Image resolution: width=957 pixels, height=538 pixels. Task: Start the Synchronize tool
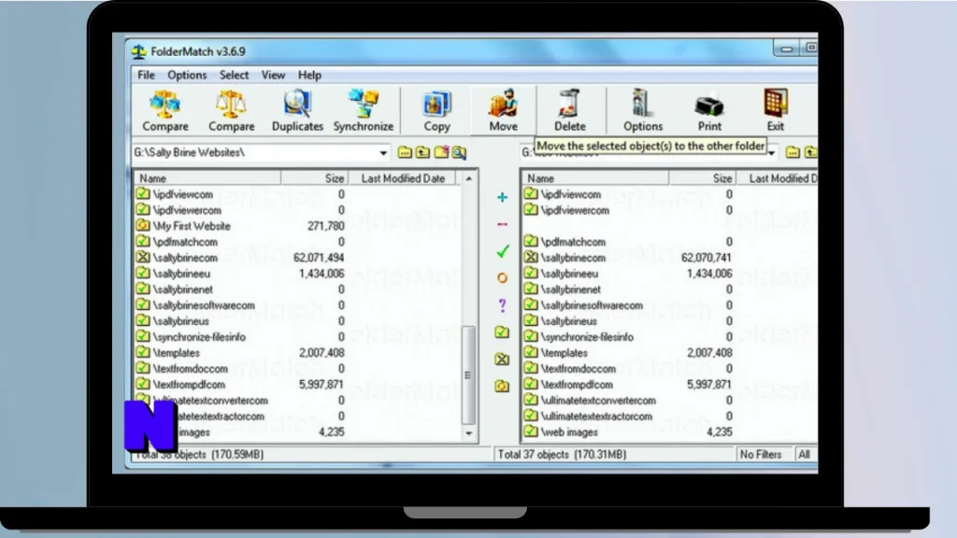tap(364, 110)
